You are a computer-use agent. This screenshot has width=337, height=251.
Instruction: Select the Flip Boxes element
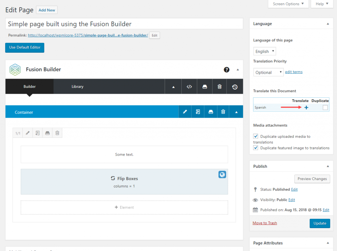(124, 182)
